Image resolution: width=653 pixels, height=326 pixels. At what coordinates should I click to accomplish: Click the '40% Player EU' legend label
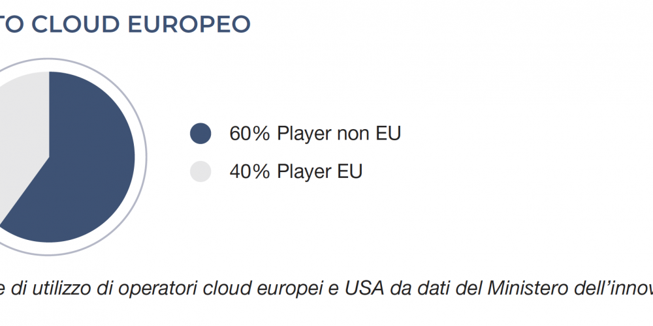coord(296,171)
